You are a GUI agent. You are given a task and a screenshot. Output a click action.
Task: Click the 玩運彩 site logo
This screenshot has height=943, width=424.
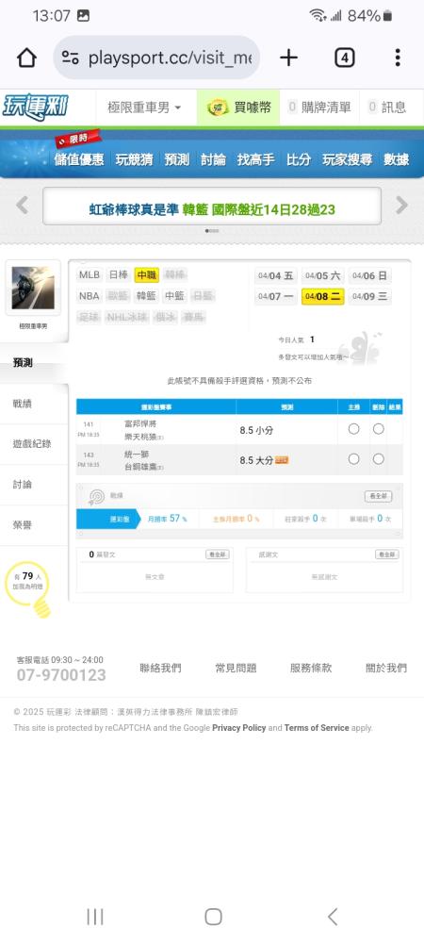coord(35,108)
